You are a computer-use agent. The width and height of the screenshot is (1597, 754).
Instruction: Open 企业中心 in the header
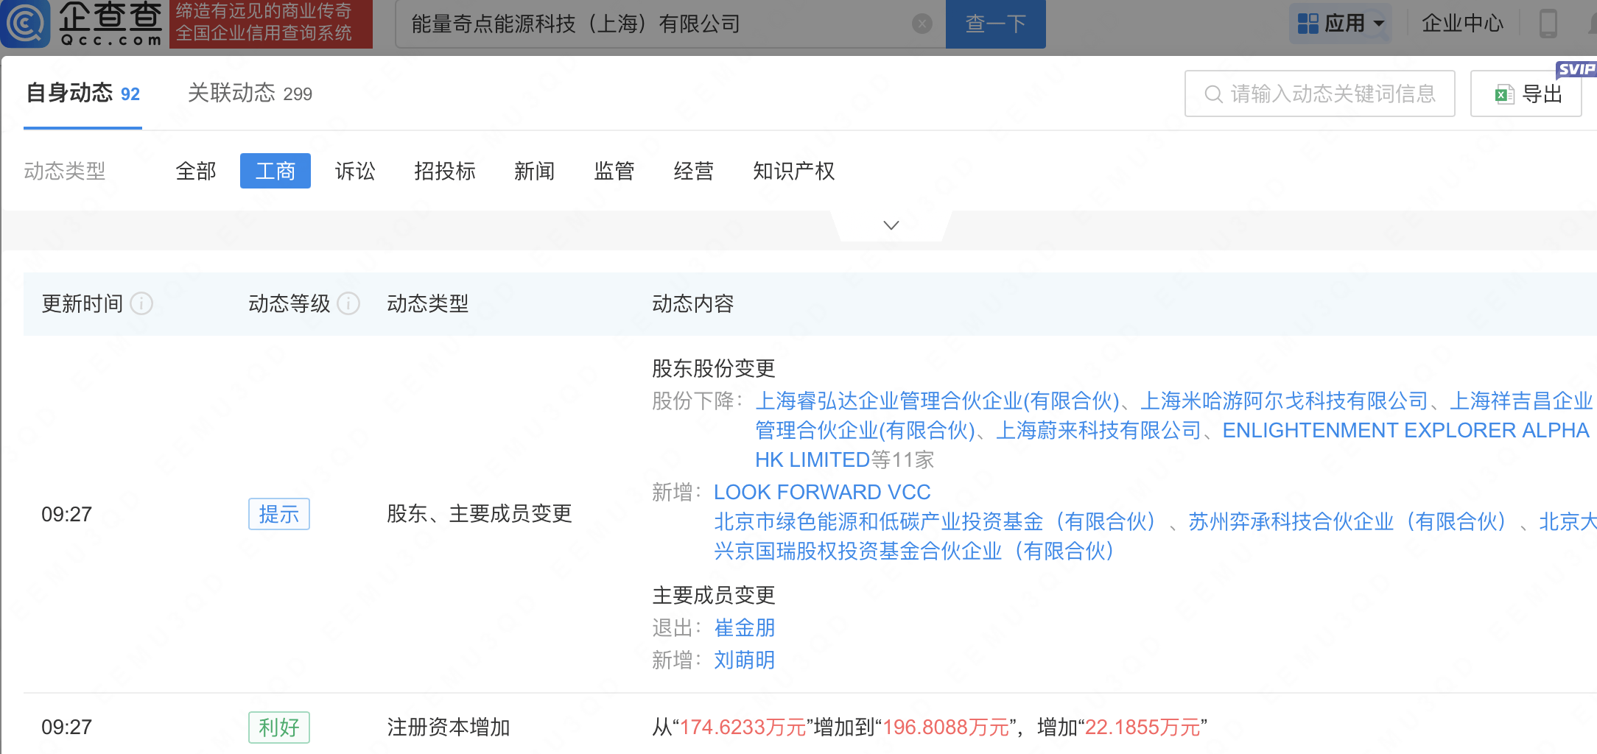click(1462, 24)
